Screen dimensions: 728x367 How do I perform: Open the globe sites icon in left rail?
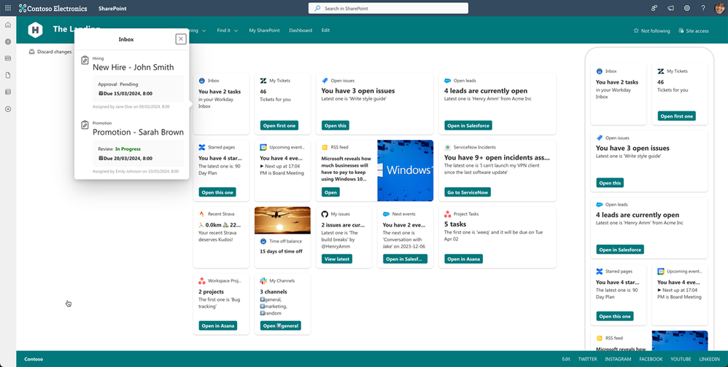tap(8, 42)
